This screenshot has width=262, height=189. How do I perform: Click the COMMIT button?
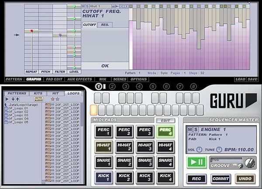[221, 179]
